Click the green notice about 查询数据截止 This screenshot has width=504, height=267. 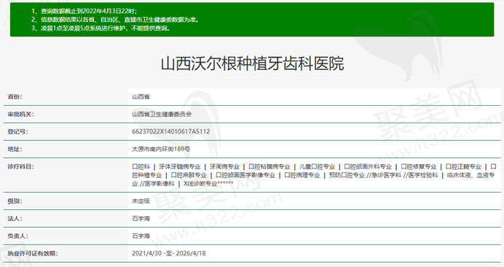(x=84, y=11)
